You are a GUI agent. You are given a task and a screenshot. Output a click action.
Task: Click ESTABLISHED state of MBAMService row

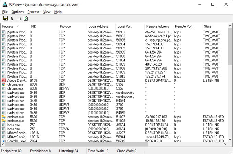(x=213, y=137)
